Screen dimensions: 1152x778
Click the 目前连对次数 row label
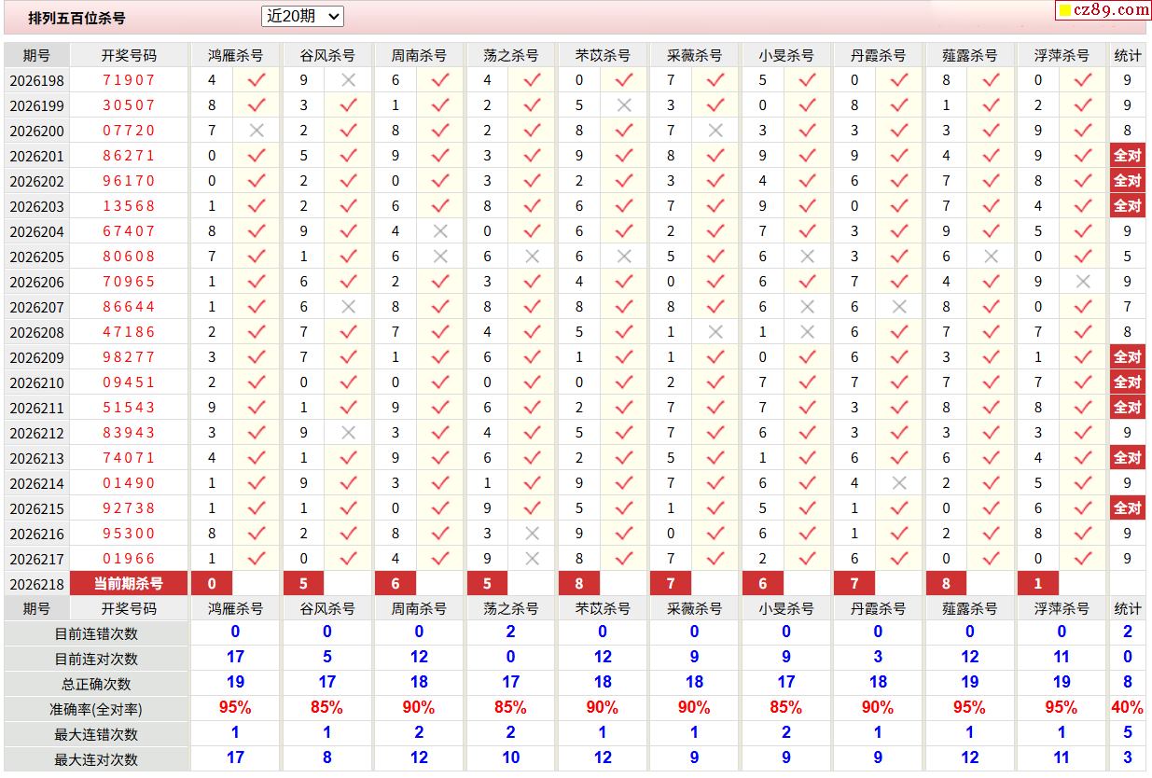click(96, 658)
